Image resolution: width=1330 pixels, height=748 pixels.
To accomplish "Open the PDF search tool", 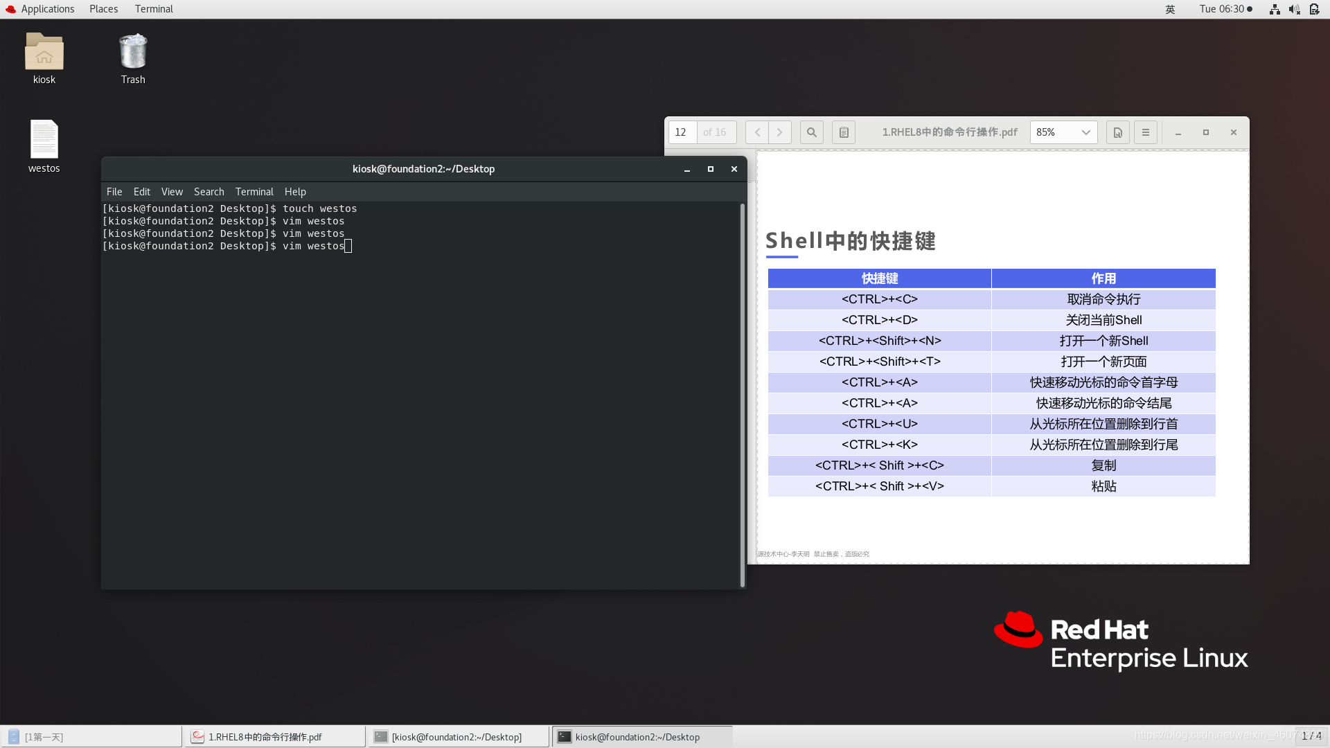I will pos(811,132).
